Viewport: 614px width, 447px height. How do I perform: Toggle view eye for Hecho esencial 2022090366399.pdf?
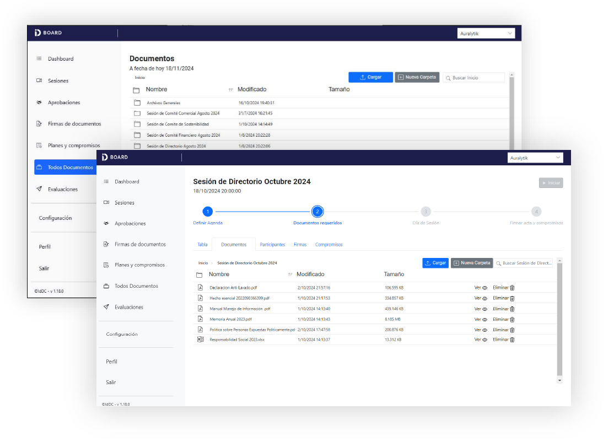click(485, 298)
